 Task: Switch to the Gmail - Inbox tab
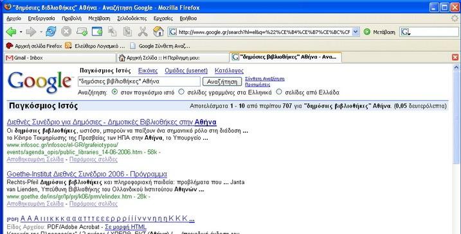point(60,58)
